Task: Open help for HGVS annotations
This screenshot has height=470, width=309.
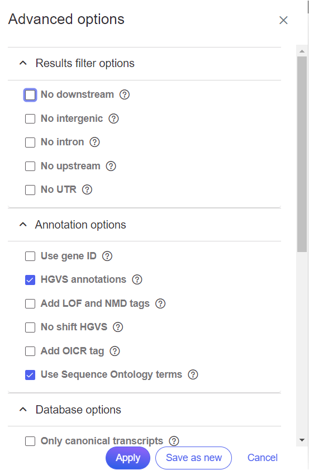Action: tap(137, 279)
